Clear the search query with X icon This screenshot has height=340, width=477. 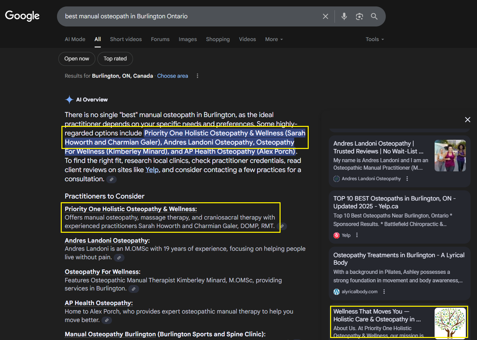tap(325, 16)
